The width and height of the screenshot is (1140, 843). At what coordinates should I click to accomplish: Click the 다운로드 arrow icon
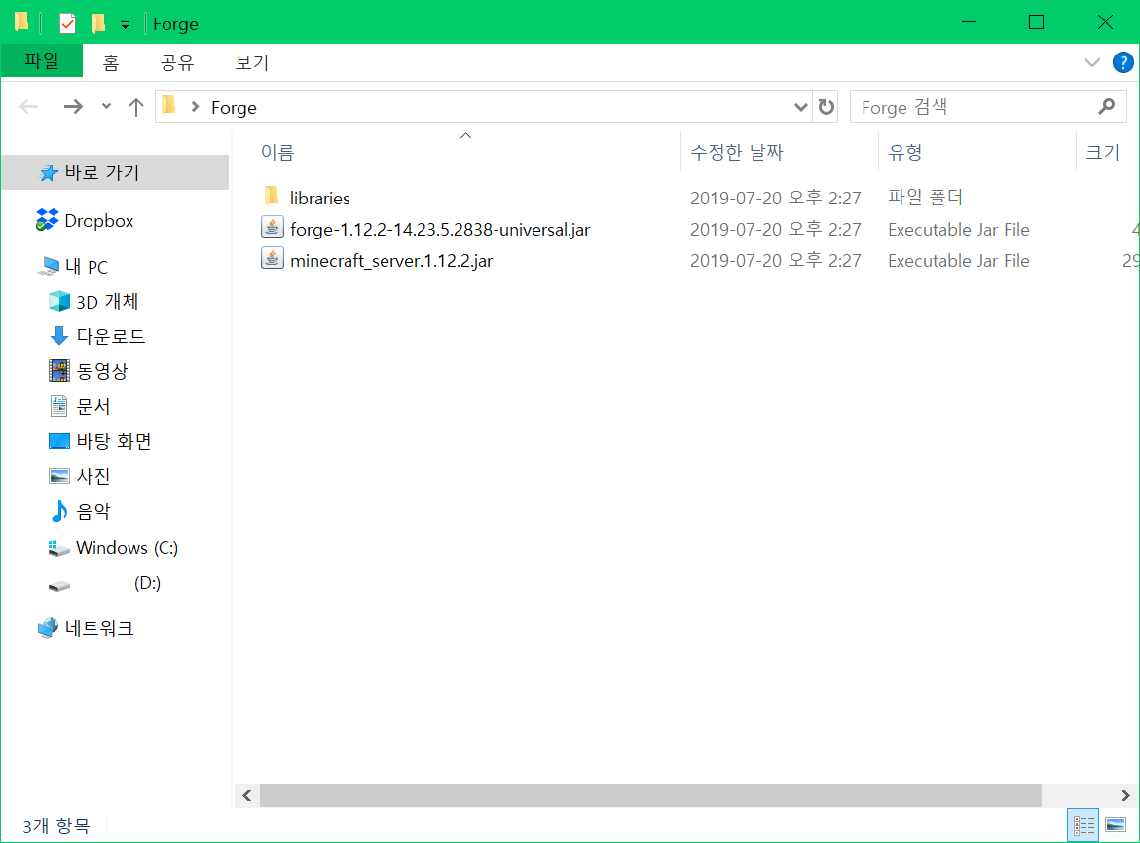[58, 335]
